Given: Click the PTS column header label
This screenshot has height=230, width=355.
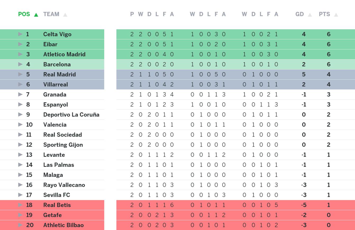Looking at the screenshot, I should [324, 14].
